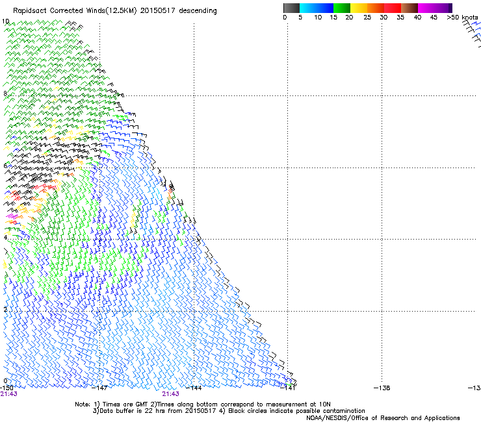
Task: Click the purple '21:43' time below -150
Action: [x=8, y=394]
